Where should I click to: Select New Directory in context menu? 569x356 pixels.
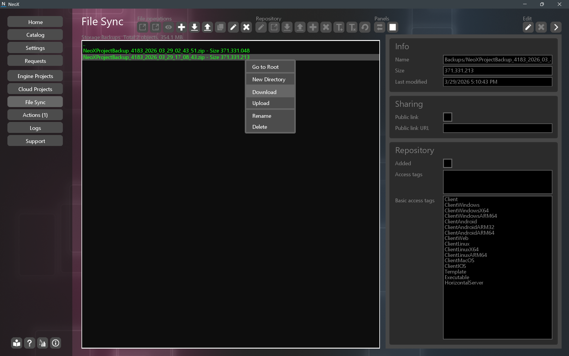click(x=269, y=79)
